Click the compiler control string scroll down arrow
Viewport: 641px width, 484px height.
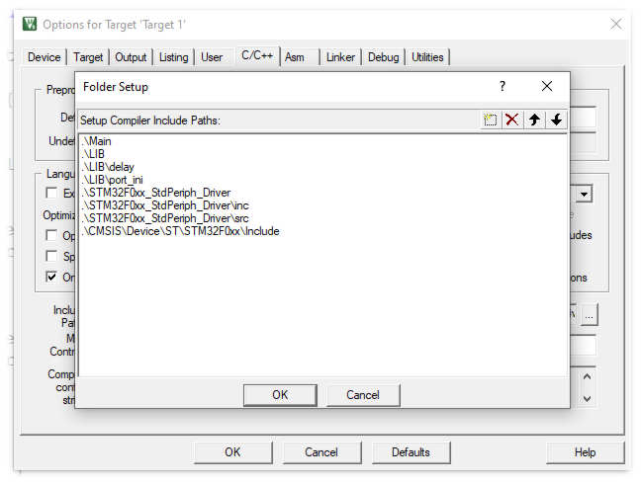pyautogui.click(x=587, y=398)
